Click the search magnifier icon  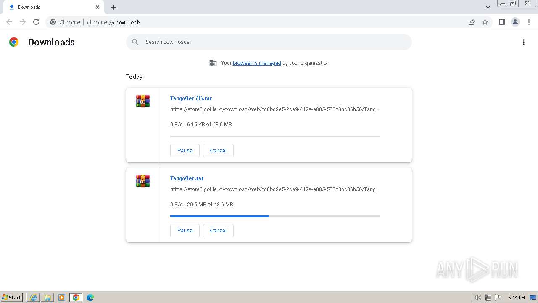[x=135, y=42]
